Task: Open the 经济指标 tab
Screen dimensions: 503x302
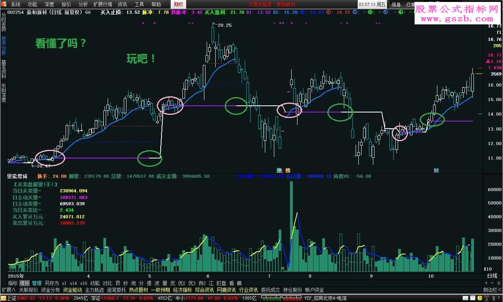Action: (x=183, y=290)
